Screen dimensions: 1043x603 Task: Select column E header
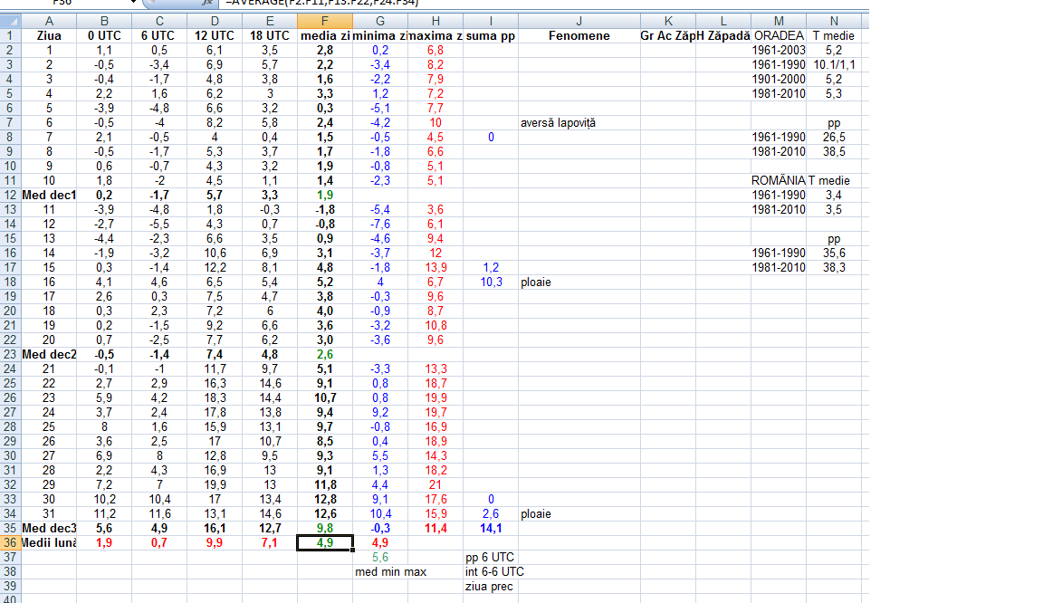(x=270, y=22)
